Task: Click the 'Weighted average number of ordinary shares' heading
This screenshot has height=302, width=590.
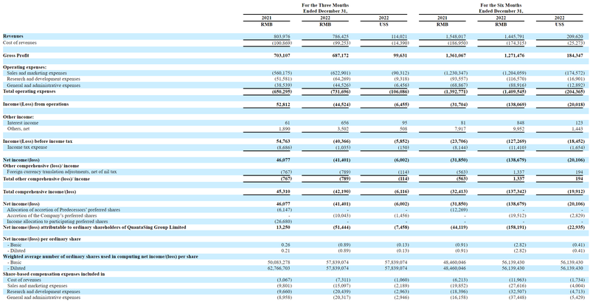Action: (100, 256)
